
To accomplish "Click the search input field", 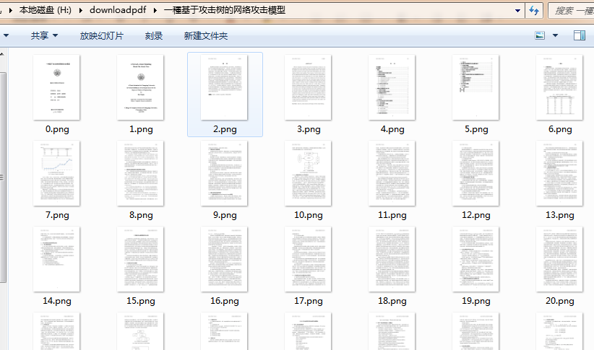I will click(572, 11).
